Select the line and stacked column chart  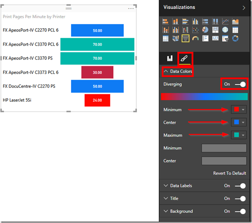tap(165, 30)
